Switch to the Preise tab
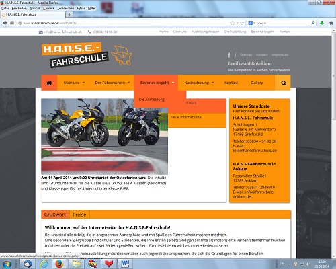336x269 pixels. pyautogui.click(x=79, y=215)
